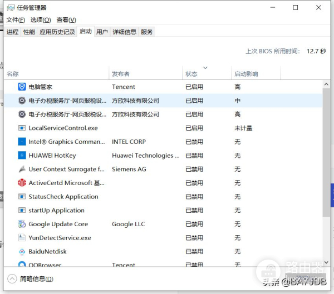334x294 pixels.
Task: Click publisher INTEL CORP
Action: point(129,142)
